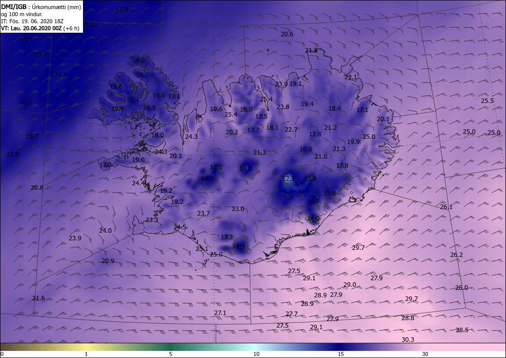Select the 15.4 value label
Screen dimensions: 506x358
click(133, 100)
